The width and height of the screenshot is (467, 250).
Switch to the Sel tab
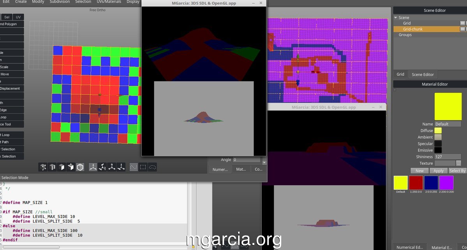tap(7, 17)
